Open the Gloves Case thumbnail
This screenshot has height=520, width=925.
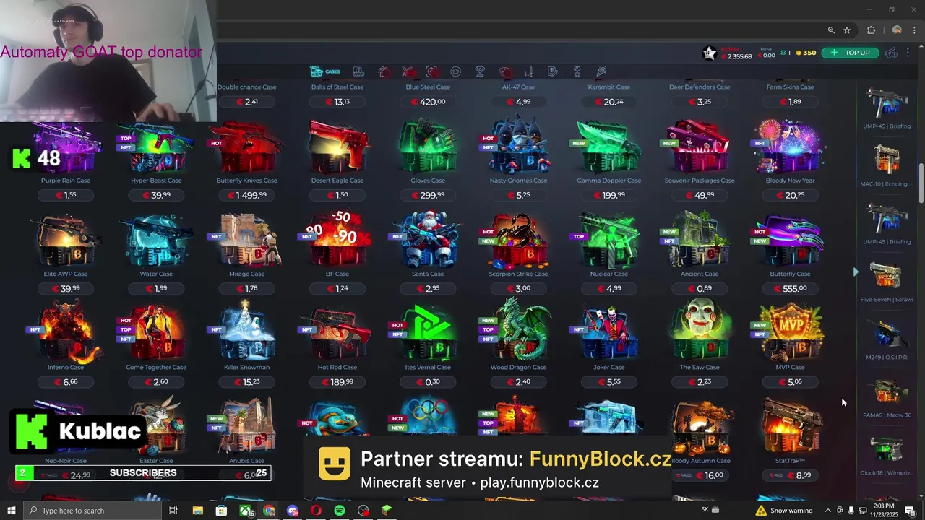[x=428, y=148]
